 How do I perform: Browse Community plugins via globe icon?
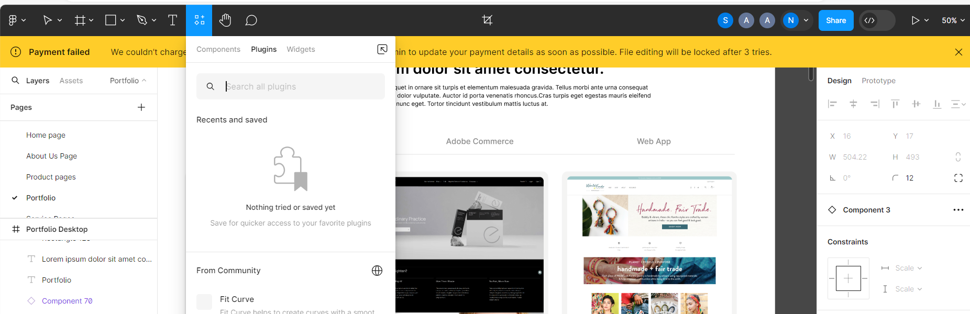(x=377, y=271)
